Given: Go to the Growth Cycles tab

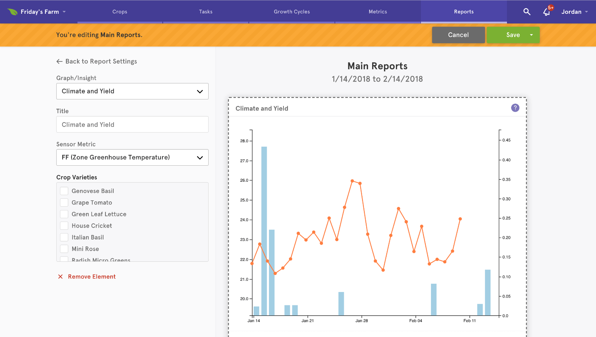Looking at the screenshot, I should tap(292, 12).
